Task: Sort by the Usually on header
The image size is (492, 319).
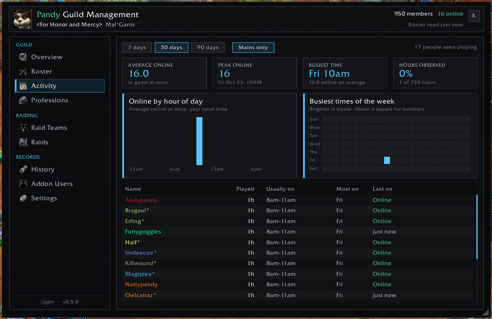Action: click(280, 189)
